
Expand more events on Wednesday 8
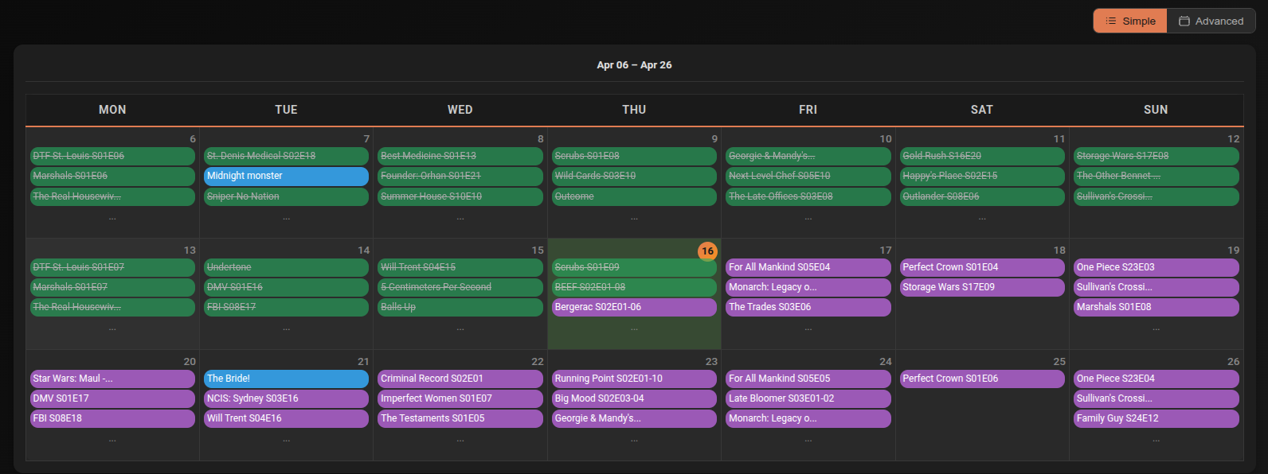click(x=460, y=217)
